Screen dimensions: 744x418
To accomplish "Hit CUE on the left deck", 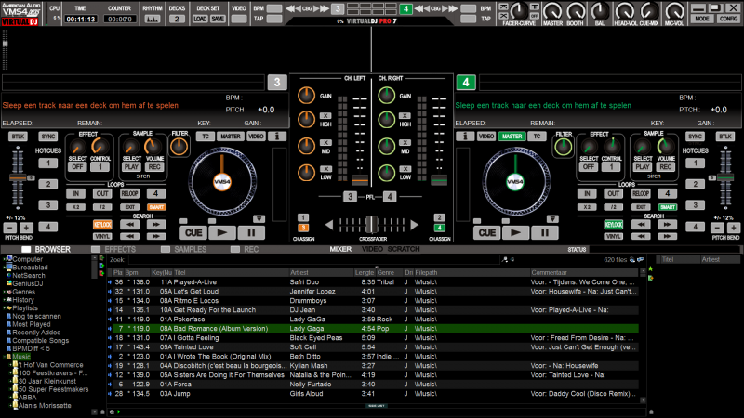I will pos(193,233).
